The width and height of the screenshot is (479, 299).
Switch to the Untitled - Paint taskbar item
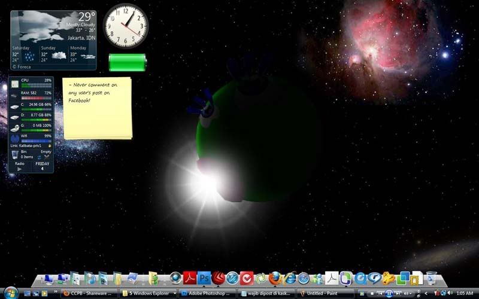coord(325,294)
